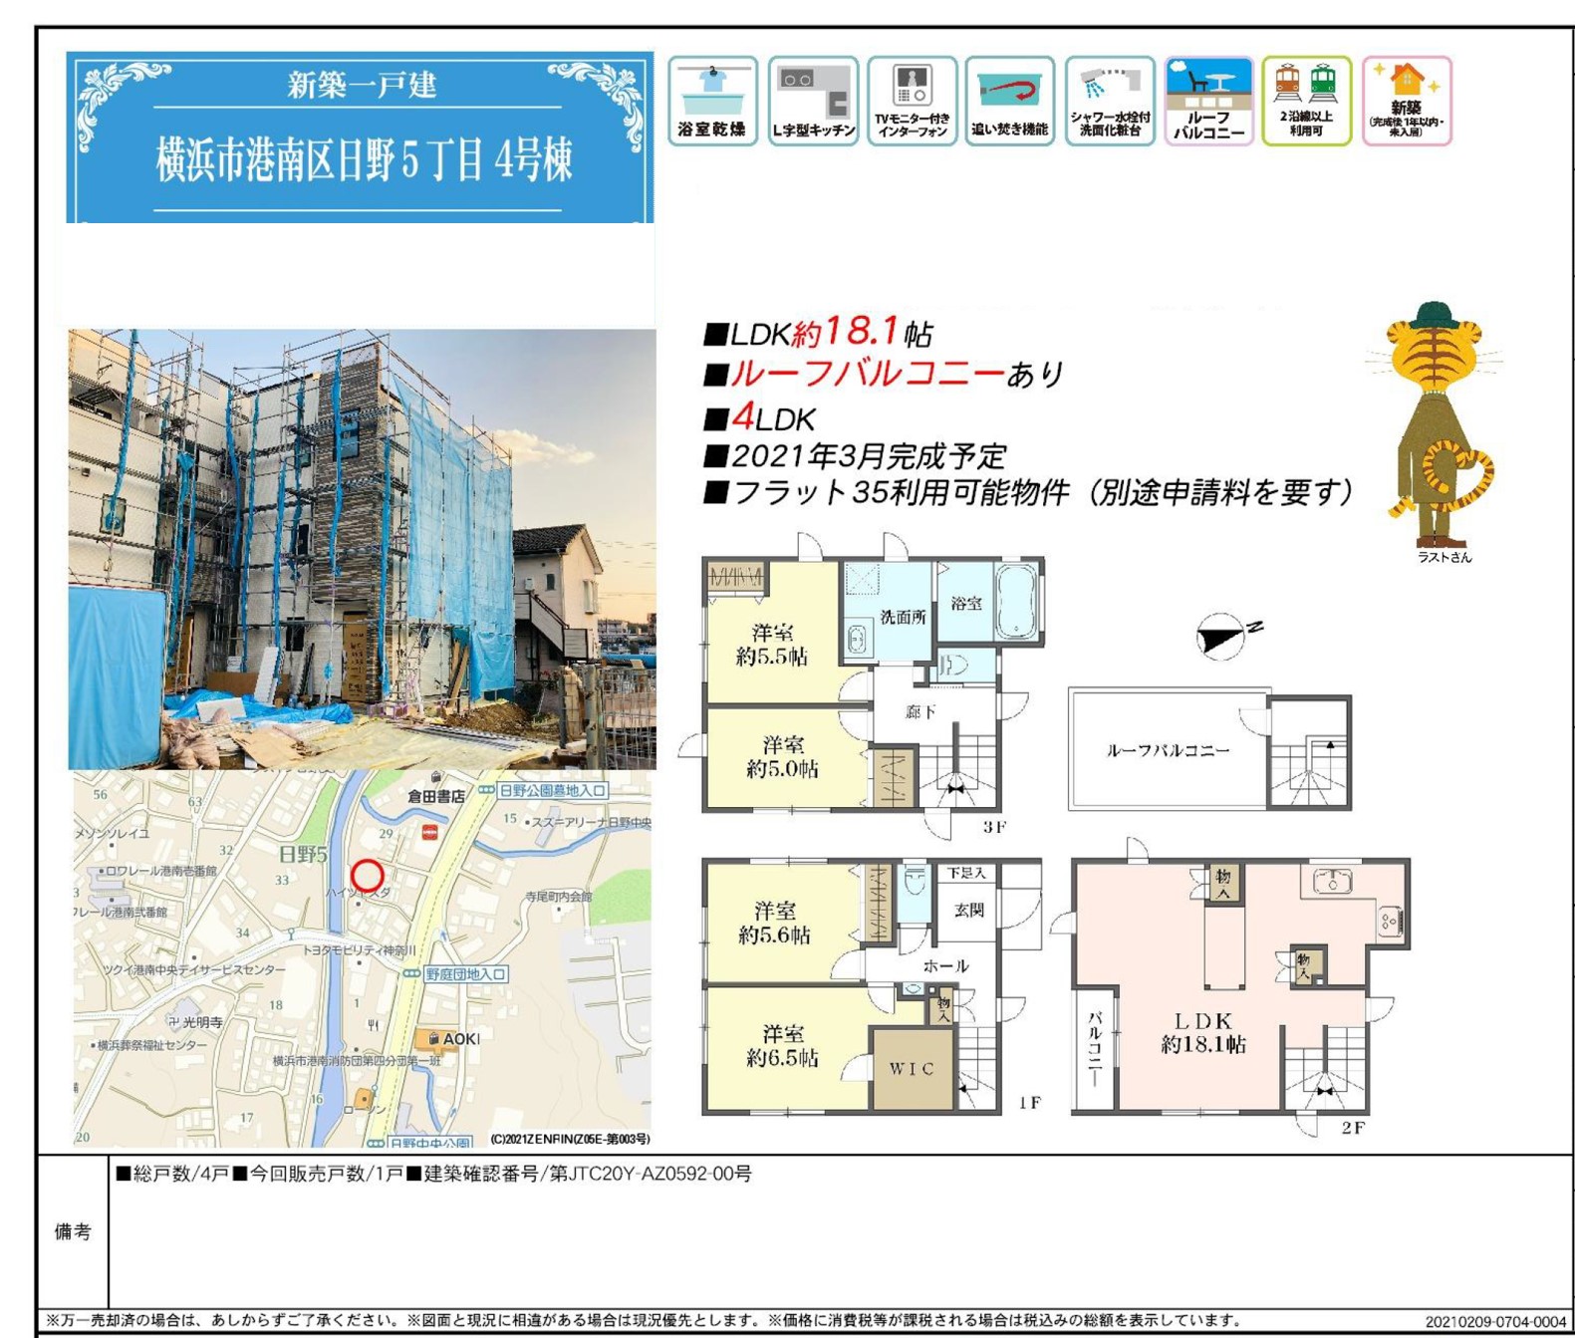Click the 浴室 room on 3F plan
1575x1338 pixels.
point(965,603)
